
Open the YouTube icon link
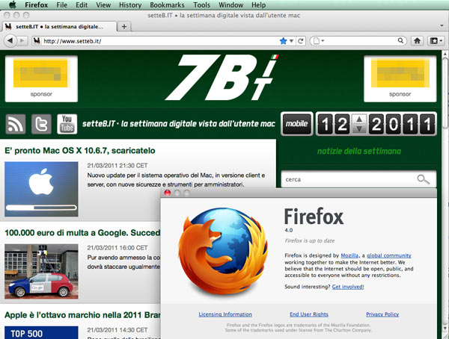(x=67, y=123)
